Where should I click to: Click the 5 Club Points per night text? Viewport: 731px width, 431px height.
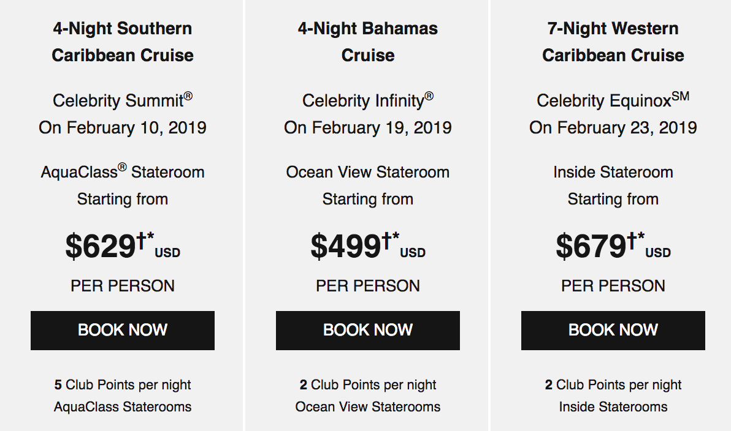tap(123, 385)
